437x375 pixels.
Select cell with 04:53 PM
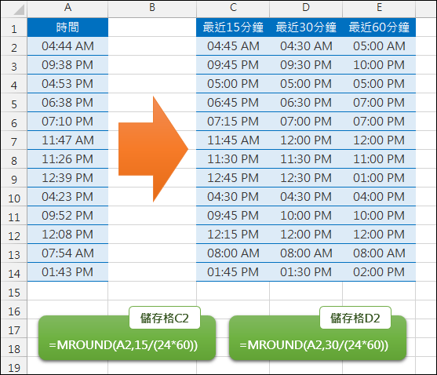67,84
